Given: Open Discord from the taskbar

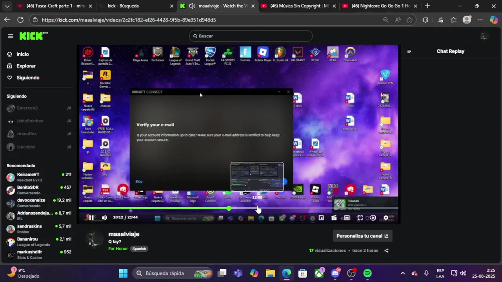Looking at the screenshot, I should pos(335,273).
